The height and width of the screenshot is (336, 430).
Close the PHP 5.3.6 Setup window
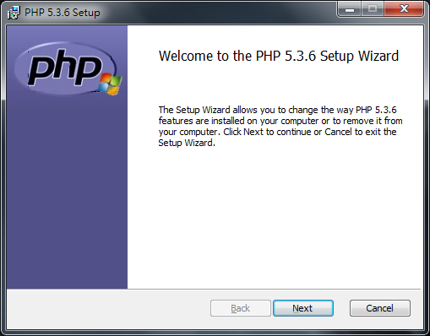[404, 9]
